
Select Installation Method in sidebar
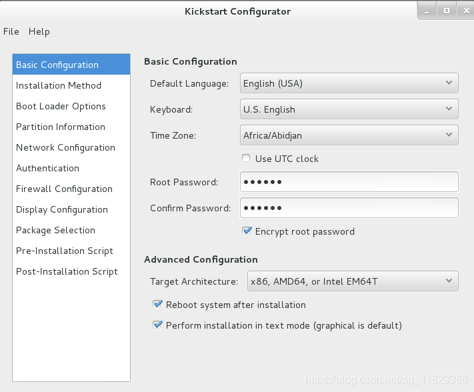coord(59,85)
